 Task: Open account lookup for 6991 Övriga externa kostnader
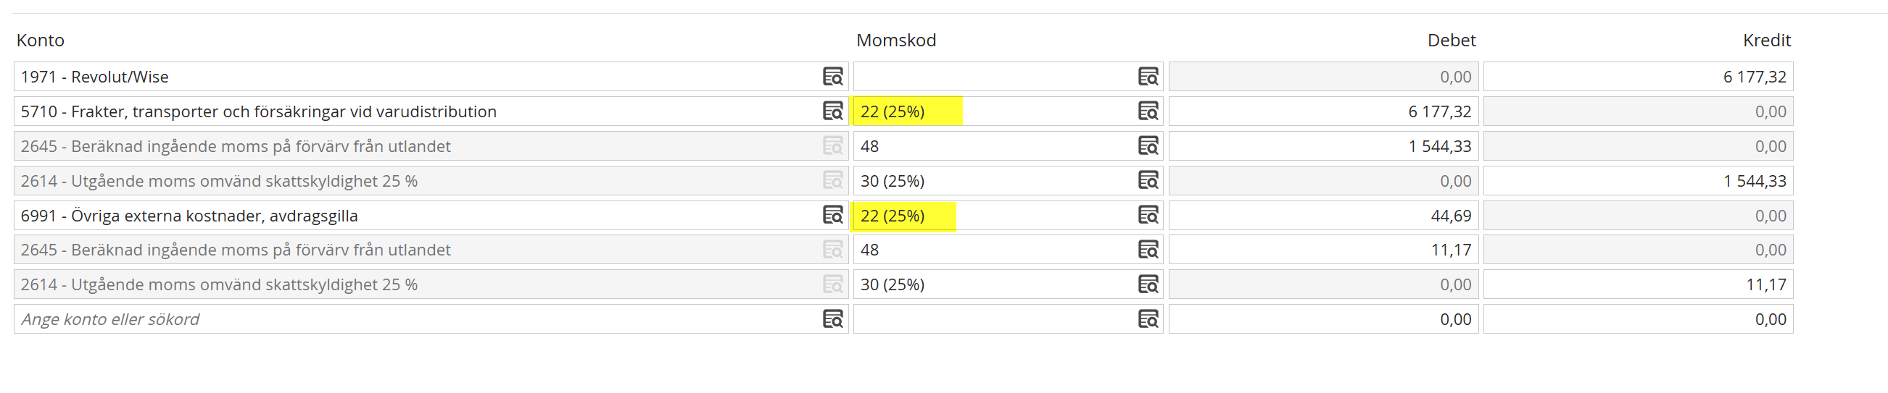click(832, 214)
